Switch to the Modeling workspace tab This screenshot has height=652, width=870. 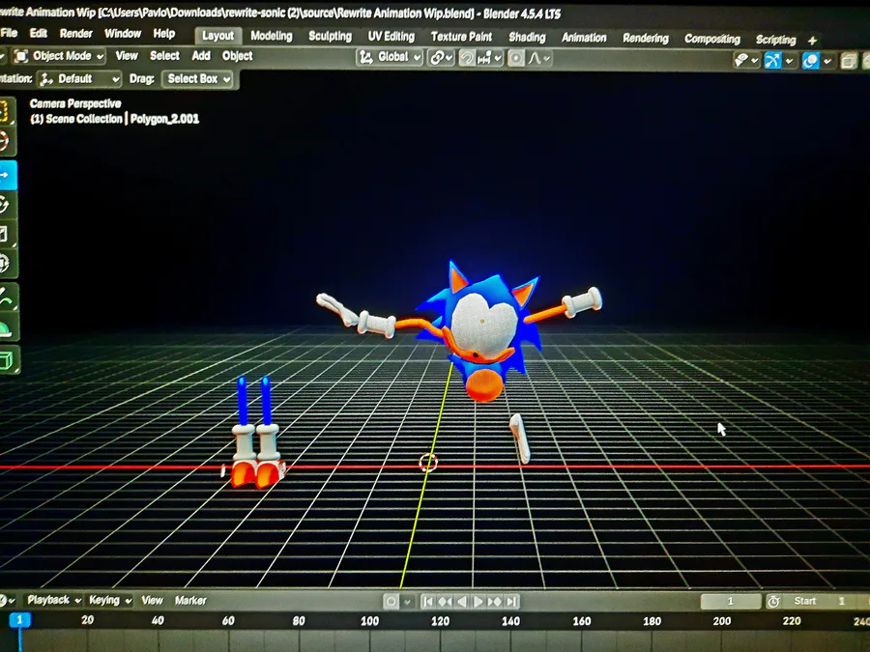pyautogui.click(x=272, y=36)
